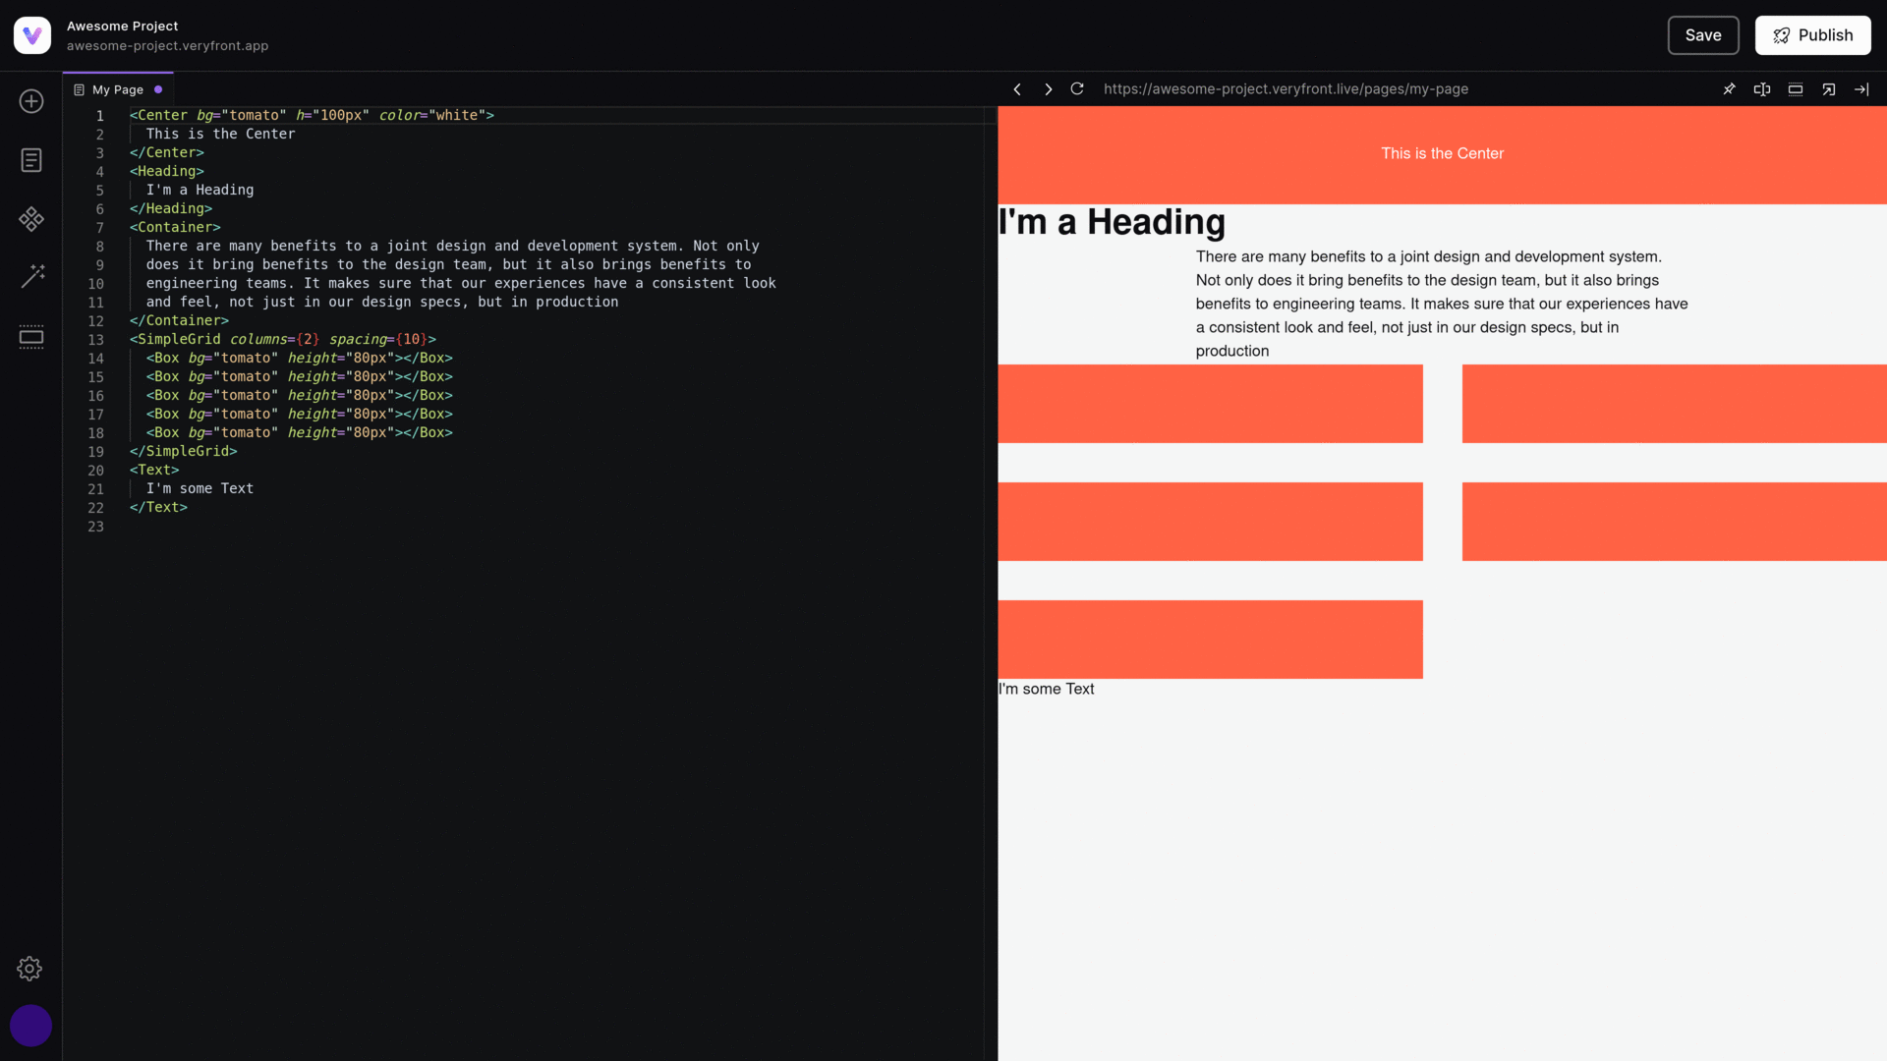Click line number 1 in the editor

coord(99,116)
